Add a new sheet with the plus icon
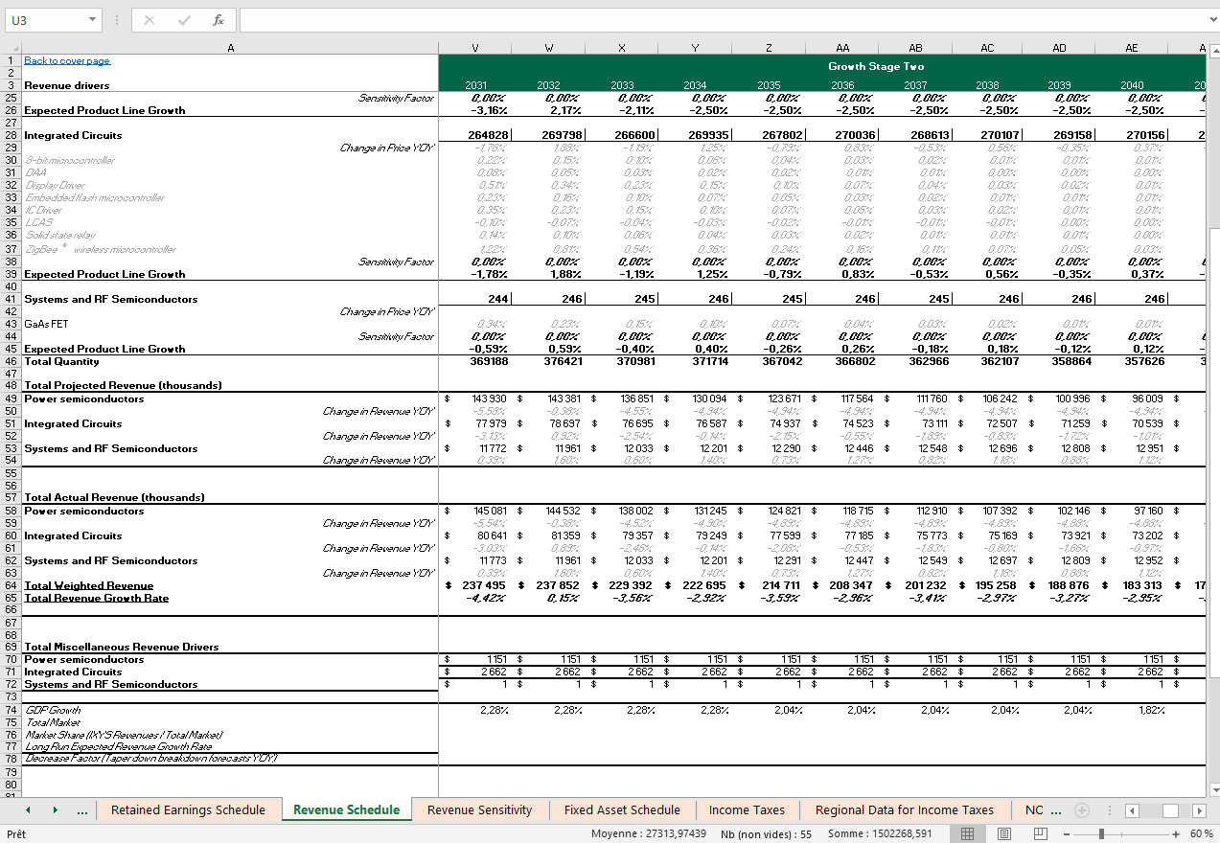This screenshot has height=843, width=1220. [x=1082, y=810]
